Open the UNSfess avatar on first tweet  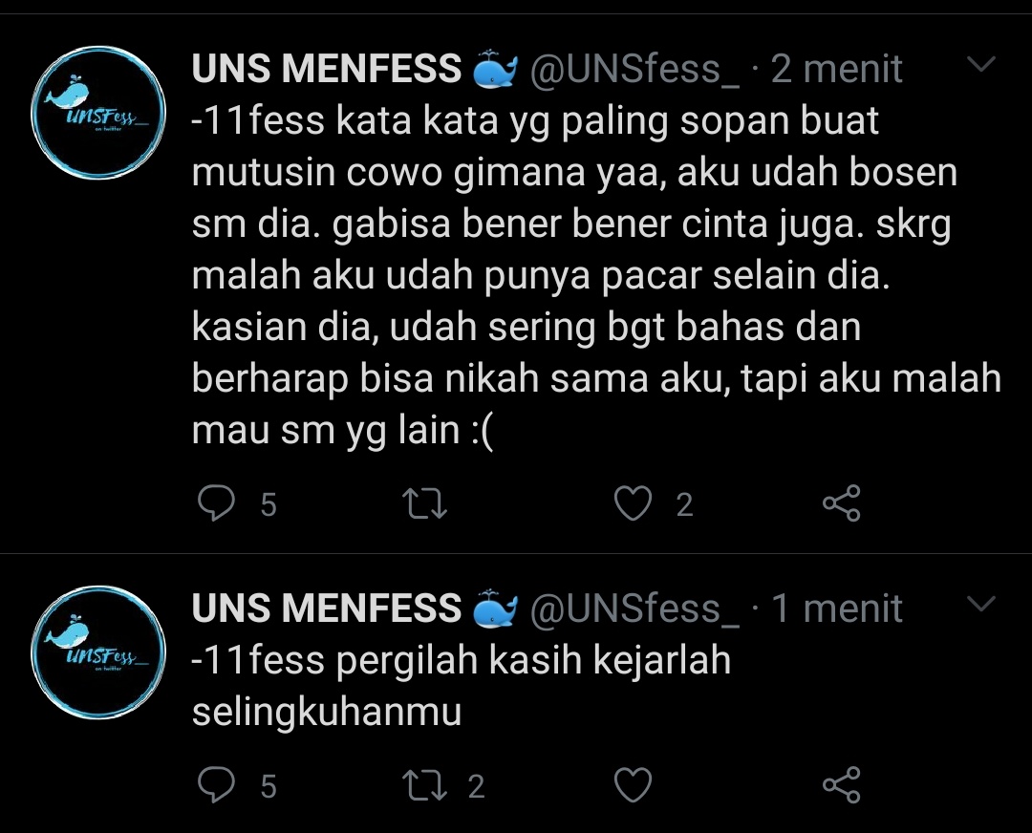click(98, 113)
